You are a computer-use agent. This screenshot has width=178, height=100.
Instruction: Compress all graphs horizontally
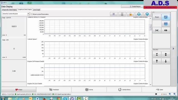click(x=157, y=30)
